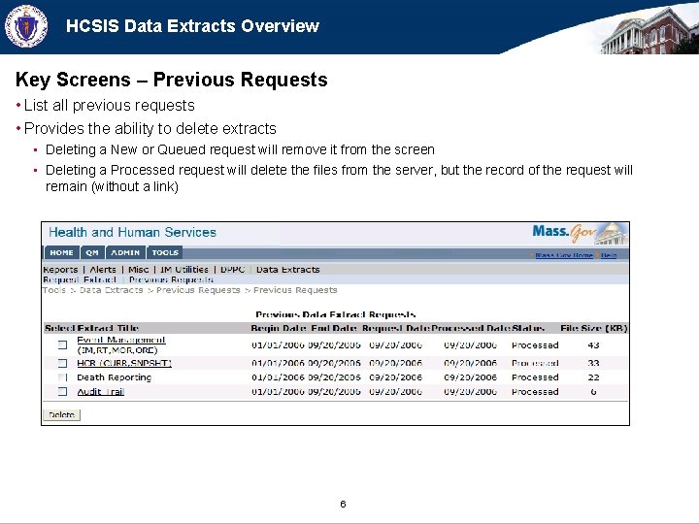Click Processed status in Death Reporting row
This screenshot has width=699, height=524.
[x=535, y=377]
